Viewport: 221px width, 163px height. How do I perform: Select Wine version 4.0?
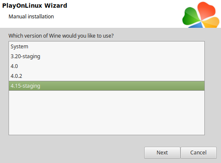(x=107, y=66)
